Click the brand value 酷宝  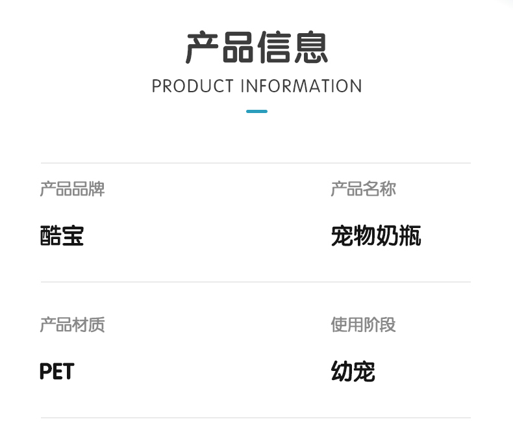coord(62,235)
